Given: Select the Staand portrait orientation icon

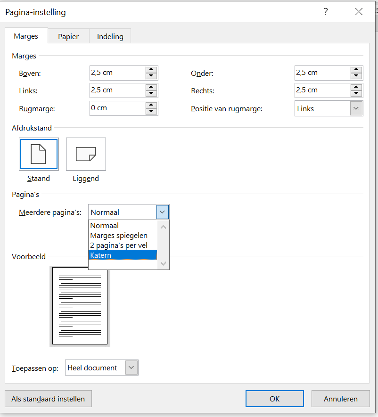Looking at the screenshot, I should pyautogui.click(x=39, y=154).
